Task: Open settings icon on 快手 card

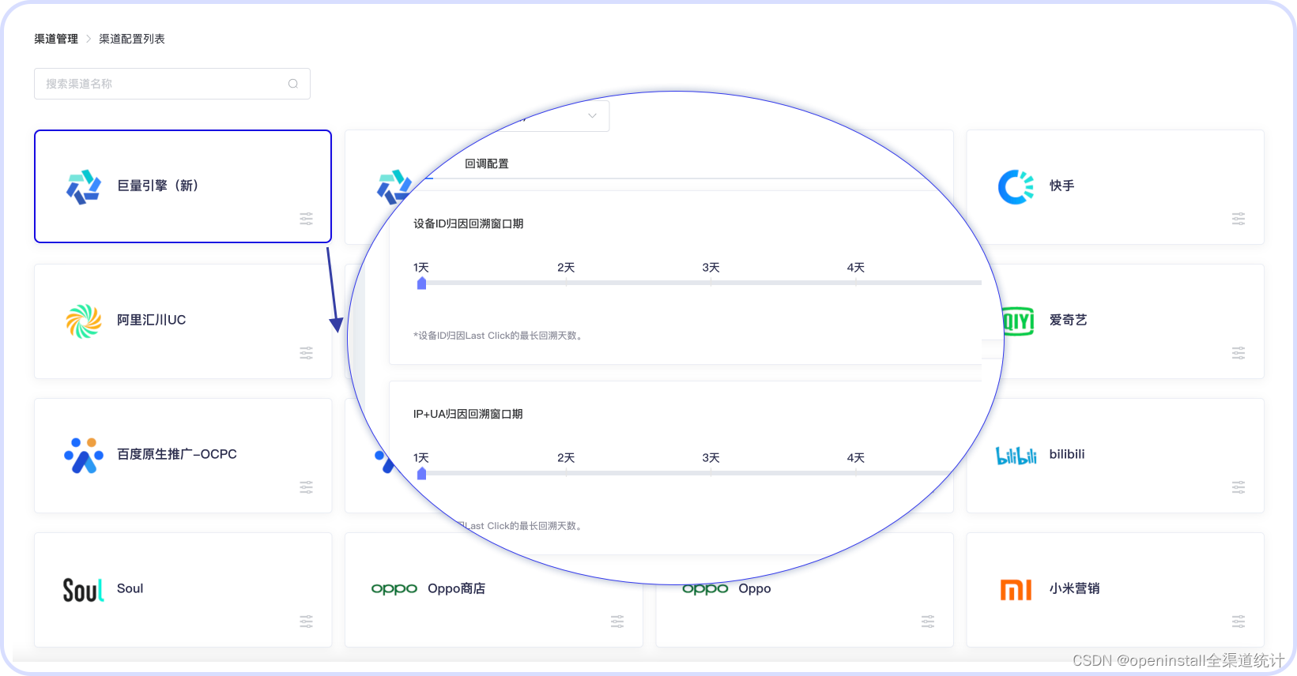Action: [1239, 219]
